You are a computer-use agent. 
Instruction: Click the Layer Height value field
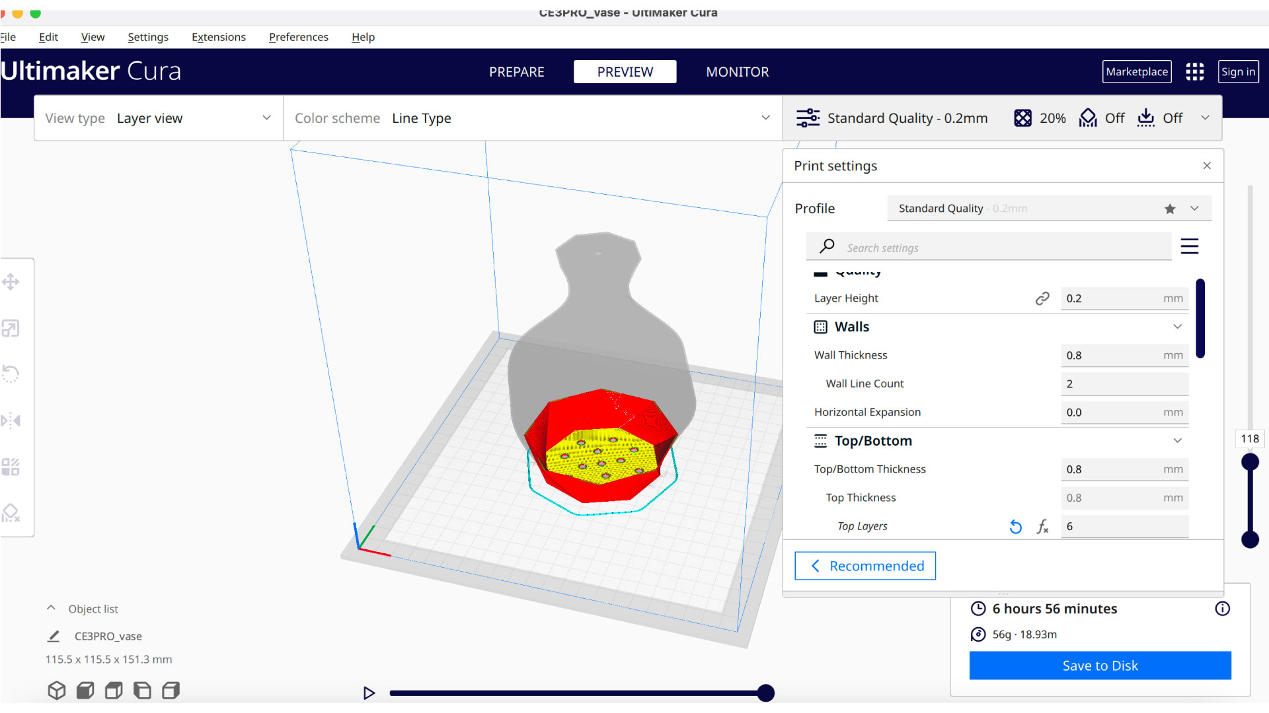1125,298
